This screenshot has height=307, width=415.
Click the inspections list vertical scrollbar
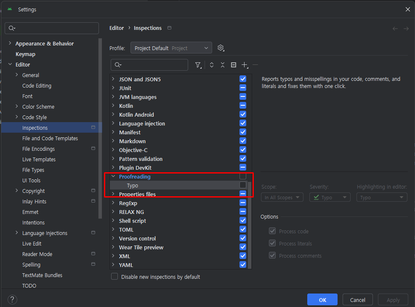(250, 225)
